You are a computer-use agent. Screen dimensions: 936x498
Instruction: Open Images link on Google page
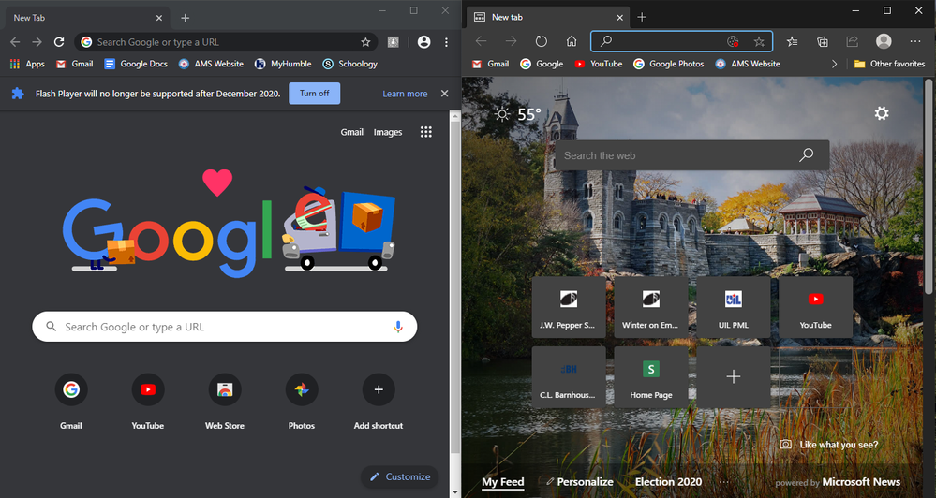387,132
